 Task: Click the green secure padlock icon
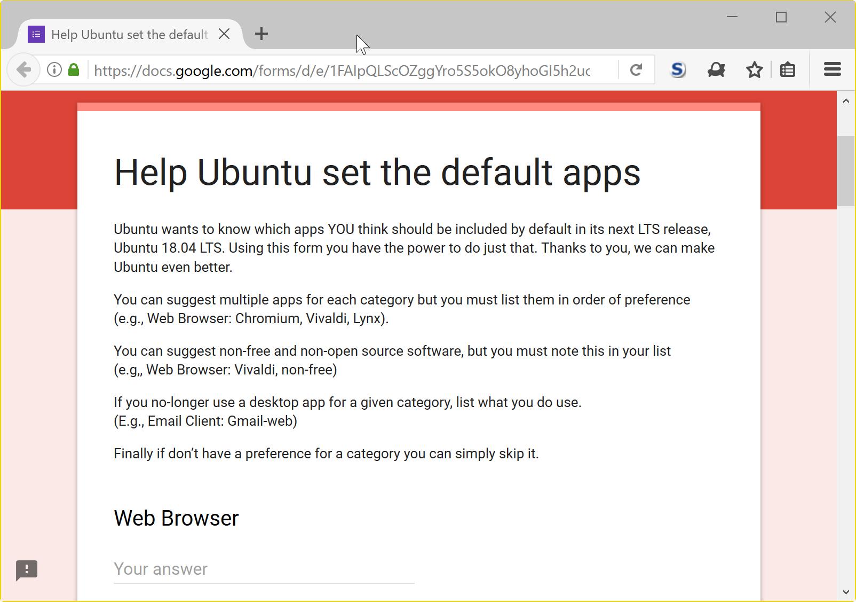coord(74,70)
